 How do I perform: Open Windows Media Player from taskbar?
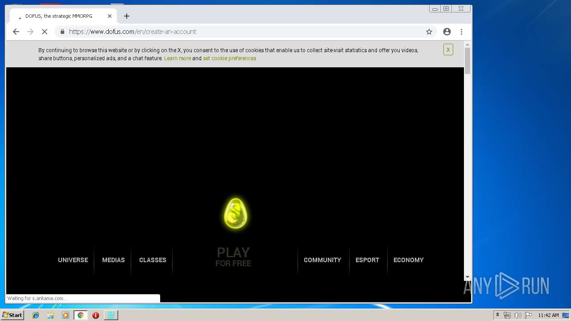click(66, 315)
